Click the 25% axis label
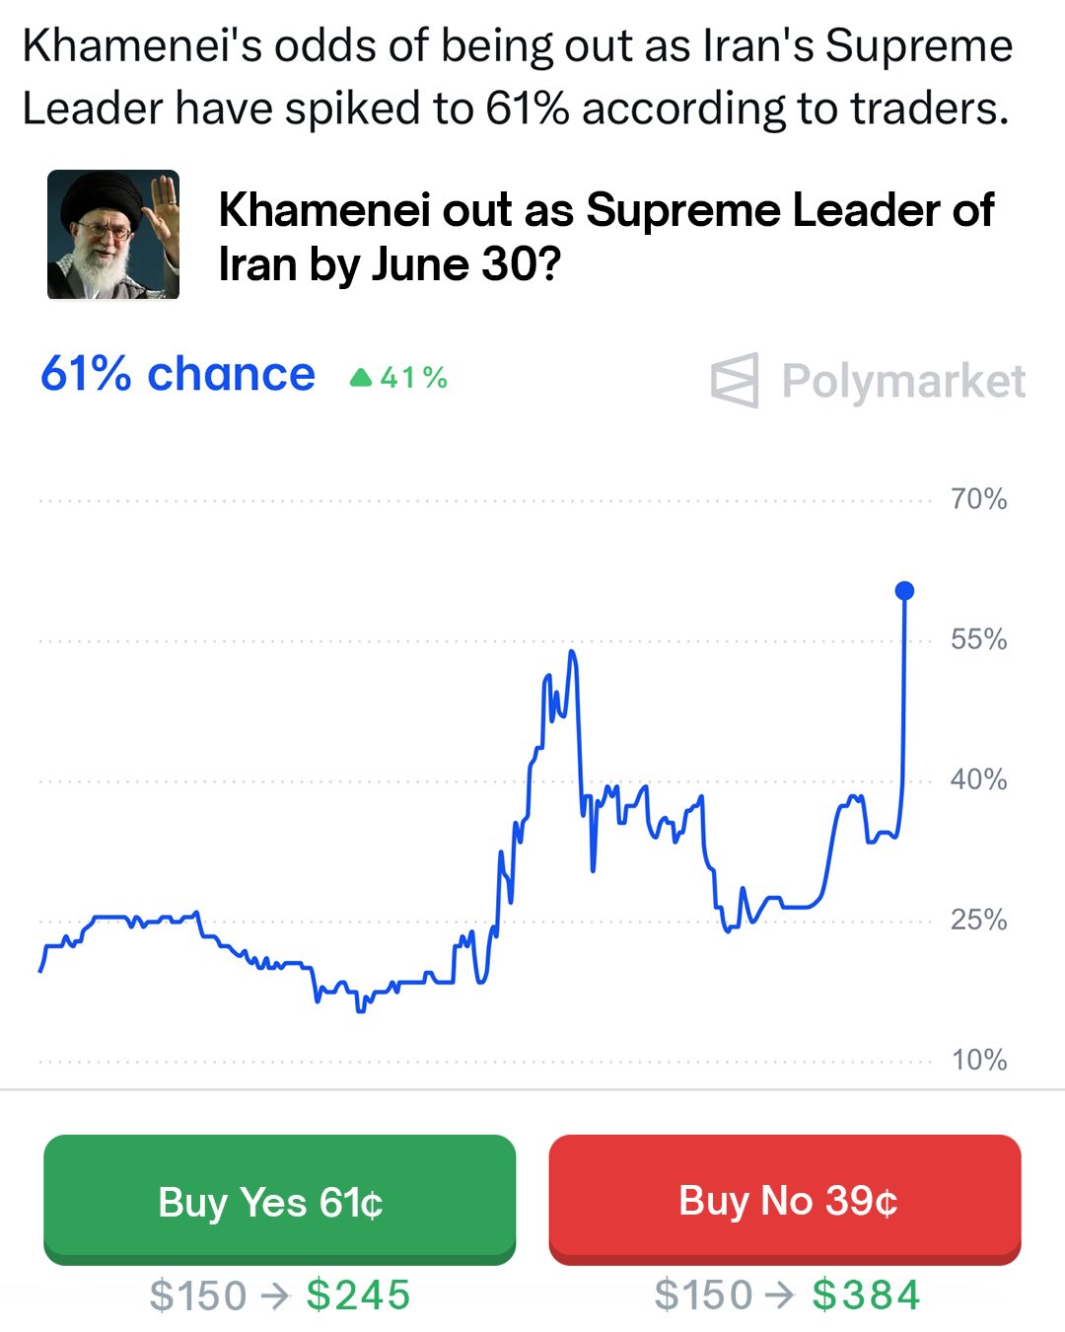1065x1332 pixels. 978,920
